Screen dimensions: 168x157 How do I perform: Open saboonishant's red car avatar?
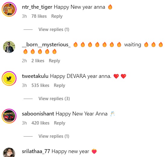[9, 116]
